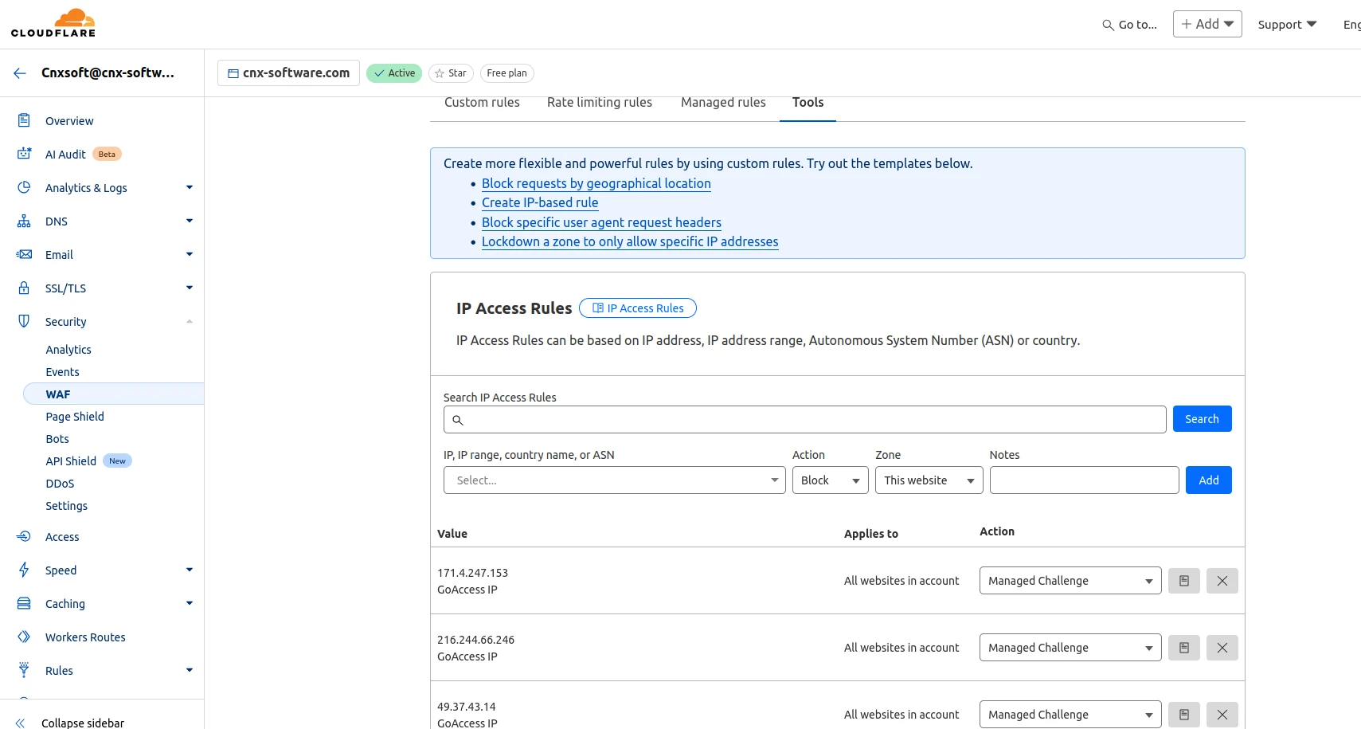Expand the Speed menu arrow
The height and width of the screenshot is (729, 1361).
(190, 570)
